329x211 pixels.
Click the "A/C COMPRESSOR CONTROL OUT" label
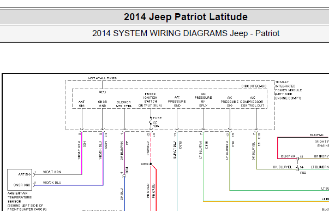click(253, 102)
